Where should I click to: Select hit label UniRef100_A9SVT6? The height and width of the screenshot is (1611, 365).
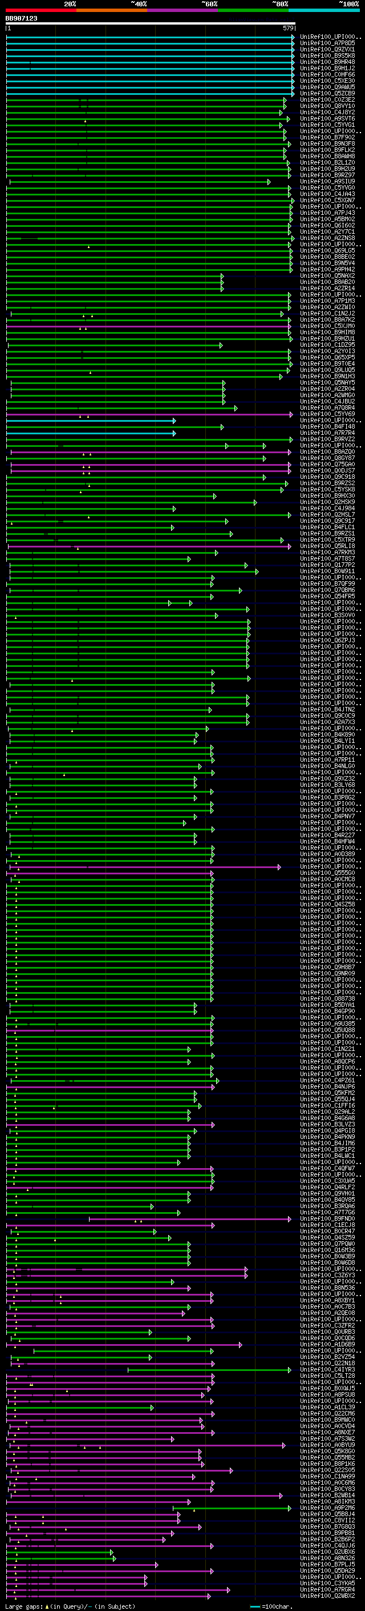(327, 118)
